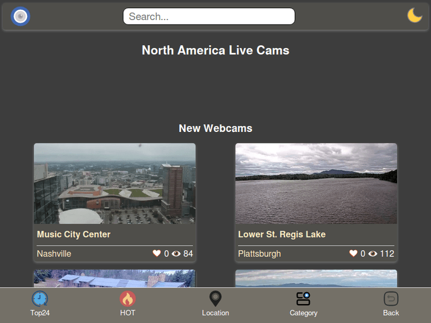Screen dimensions: 431x323
Task: Click the view count 84
Action: 188,254
